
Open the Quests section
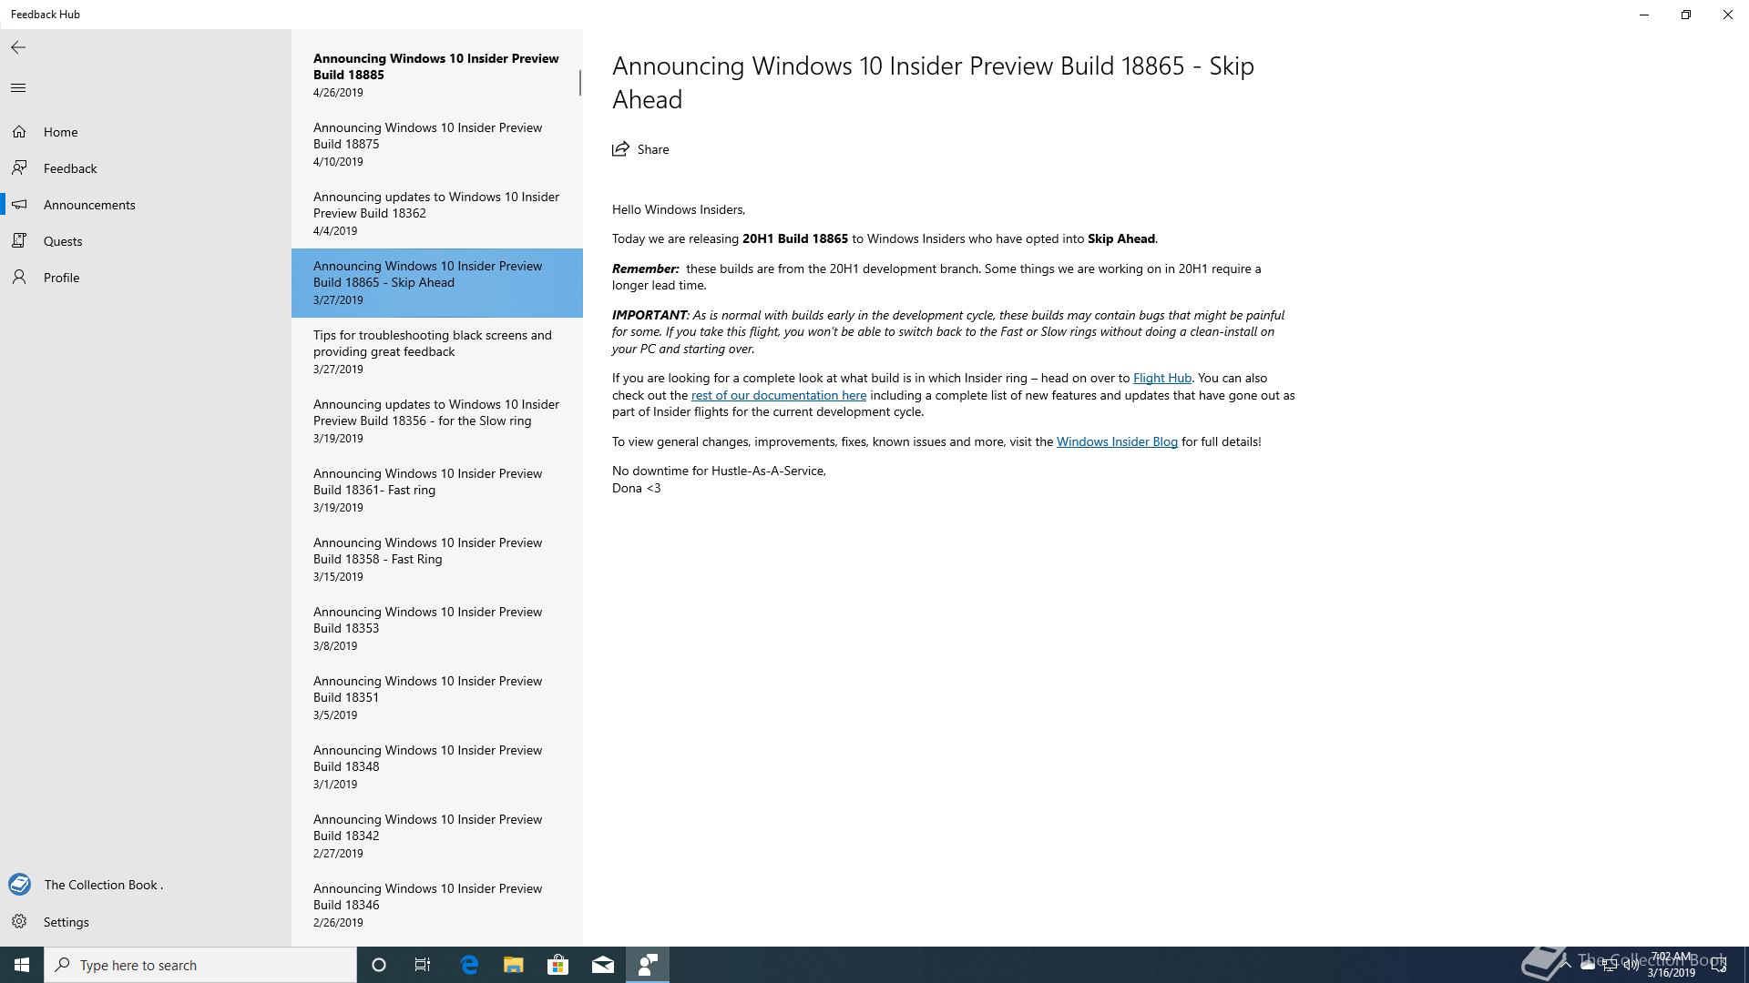(x=146, y=241)
